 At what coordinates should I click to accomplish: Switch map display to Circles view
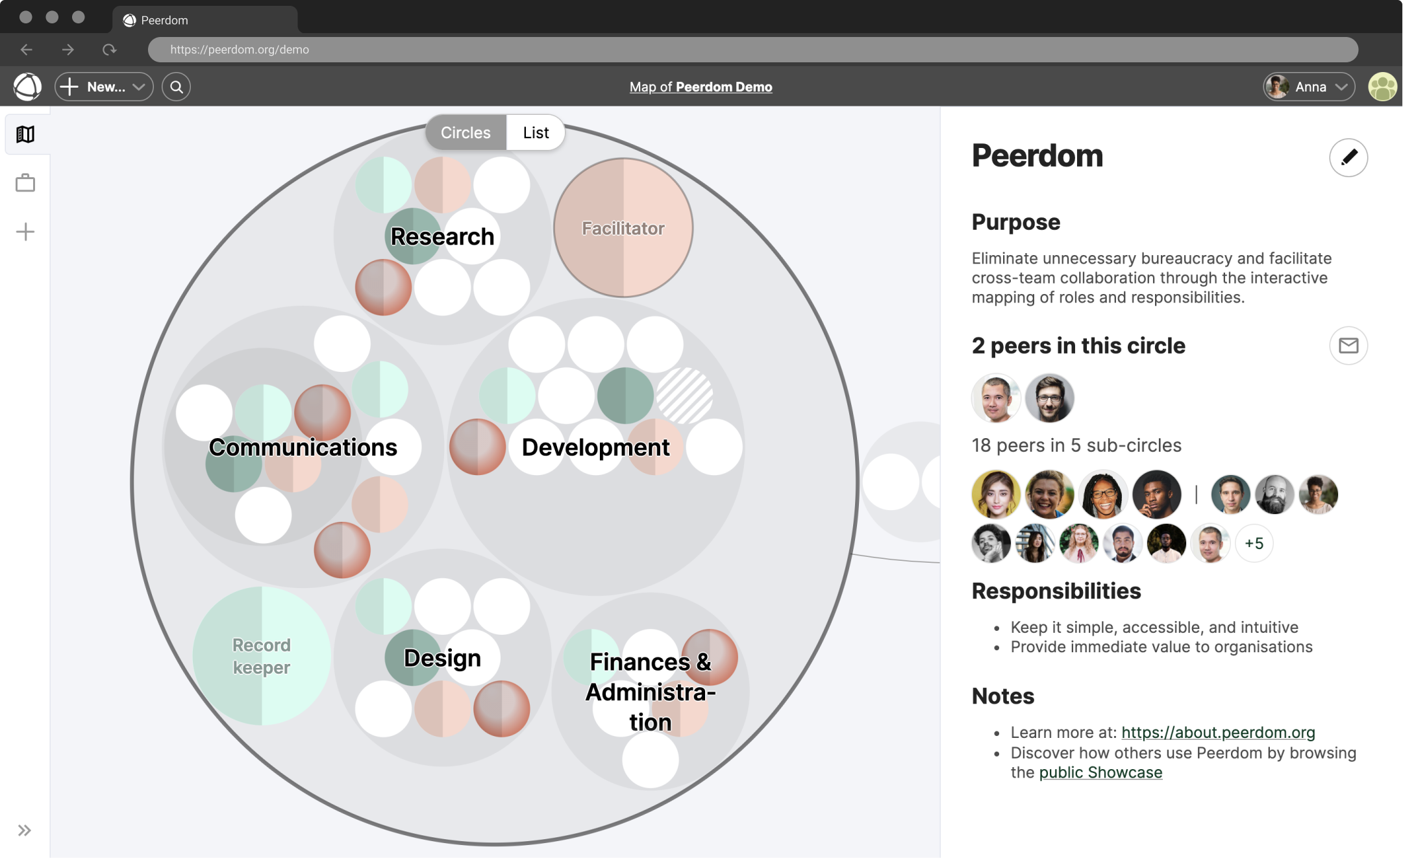tap(465, 132)
